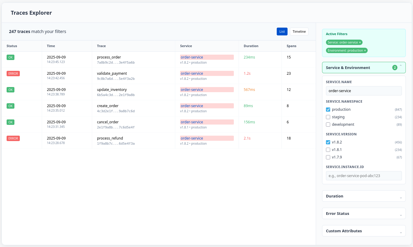This screenshot has width=413, height=247.
Task: Expand the Custom Attributes section
Action: click(363, 231)
